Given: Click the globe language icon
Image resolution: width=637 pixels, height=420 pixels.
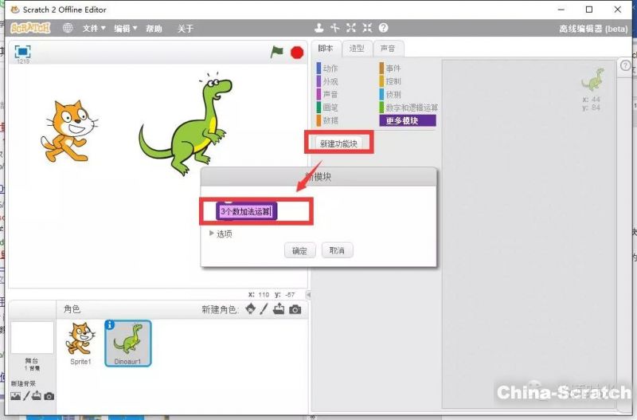Looking at the screenshot, I should click(x=68, y=28).
